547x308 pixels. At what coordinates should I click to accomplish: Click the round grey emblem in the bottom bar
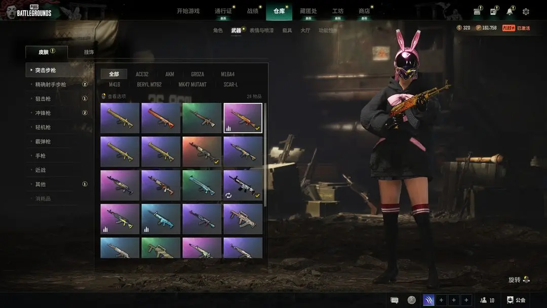pyautogui.click(x=412, y=300)
